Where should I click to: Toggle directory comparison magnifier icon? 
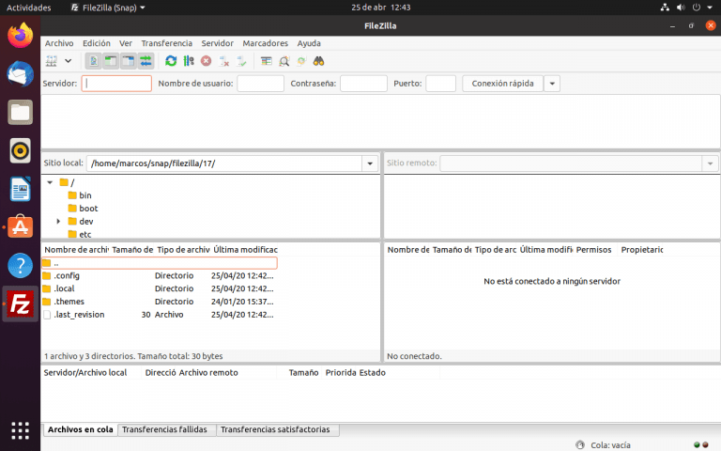pos(284,61)
